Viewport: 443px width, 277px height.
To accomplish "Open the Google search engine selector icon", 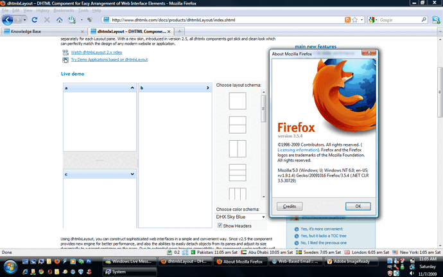I will 372,20.
